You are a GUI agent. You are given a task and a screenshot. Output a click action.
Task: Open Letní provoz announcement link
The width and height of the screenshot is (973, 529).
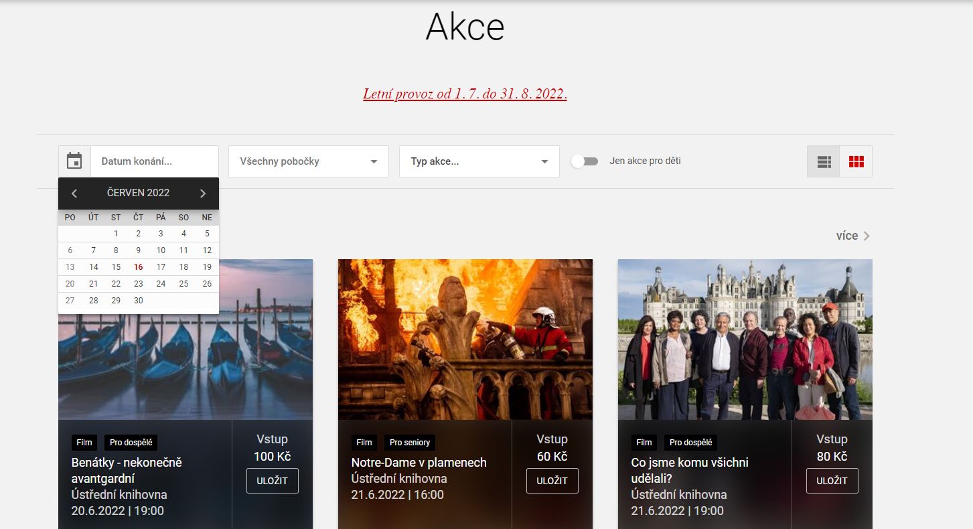(465, 94)
